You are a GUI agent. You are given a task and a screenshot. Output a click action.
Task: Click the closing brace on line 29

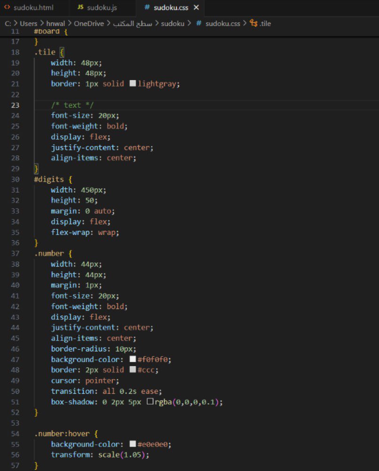(x=36, y=169)
